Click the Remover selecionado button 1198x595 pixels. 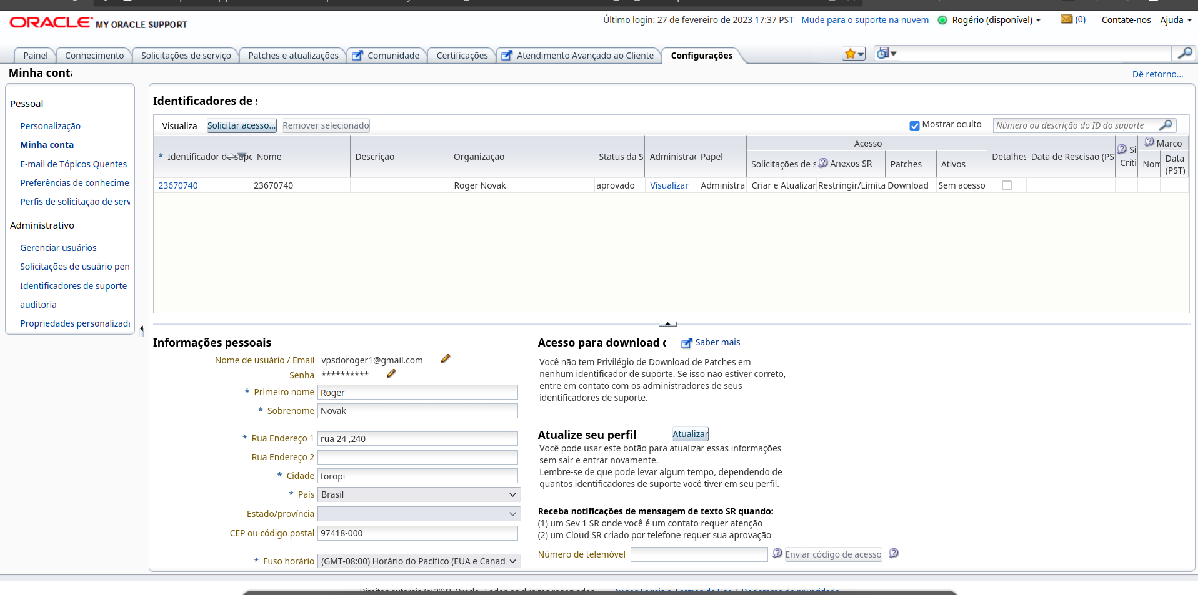[326, 125]
